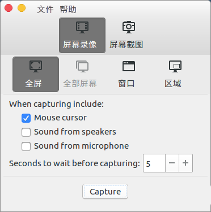Viewport: 211px width, 212px height.
Task: Select the 全部屏幕 all screens icon
Action: click(82, 66)
